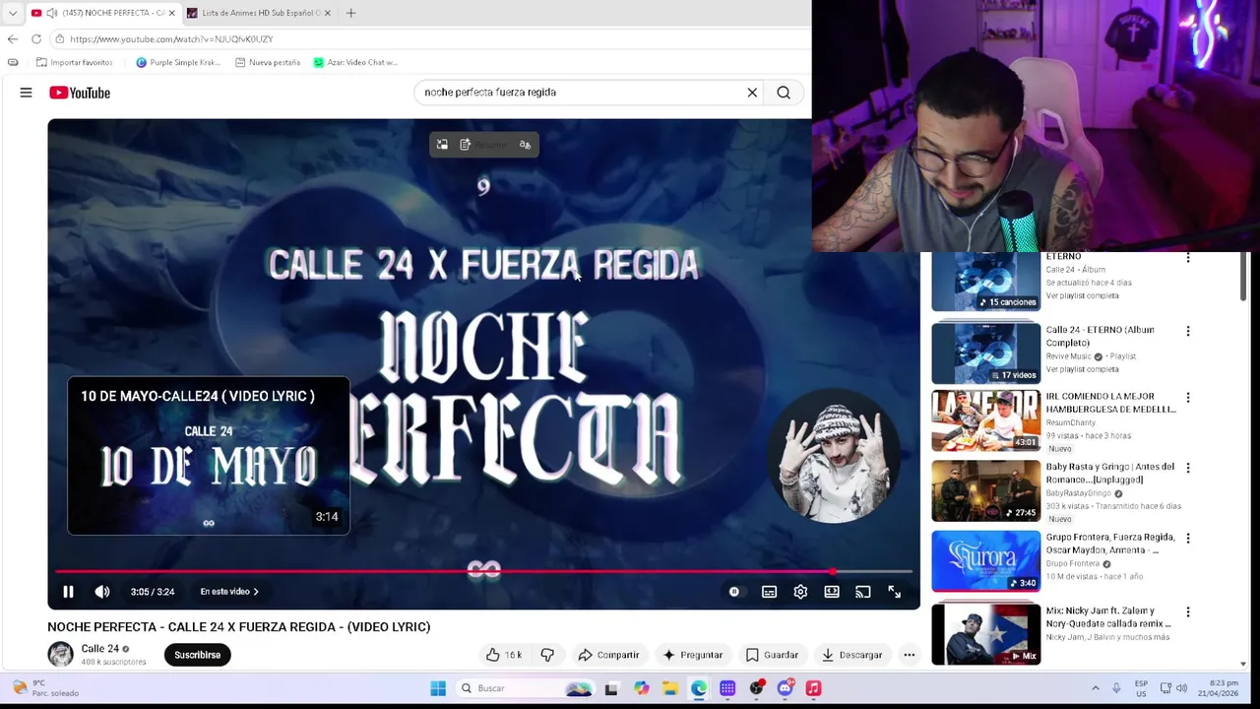Click the first icon in the video overlay toolbar
The image size is (1260, 709).
pyautogui.click(x=442, y=145)
